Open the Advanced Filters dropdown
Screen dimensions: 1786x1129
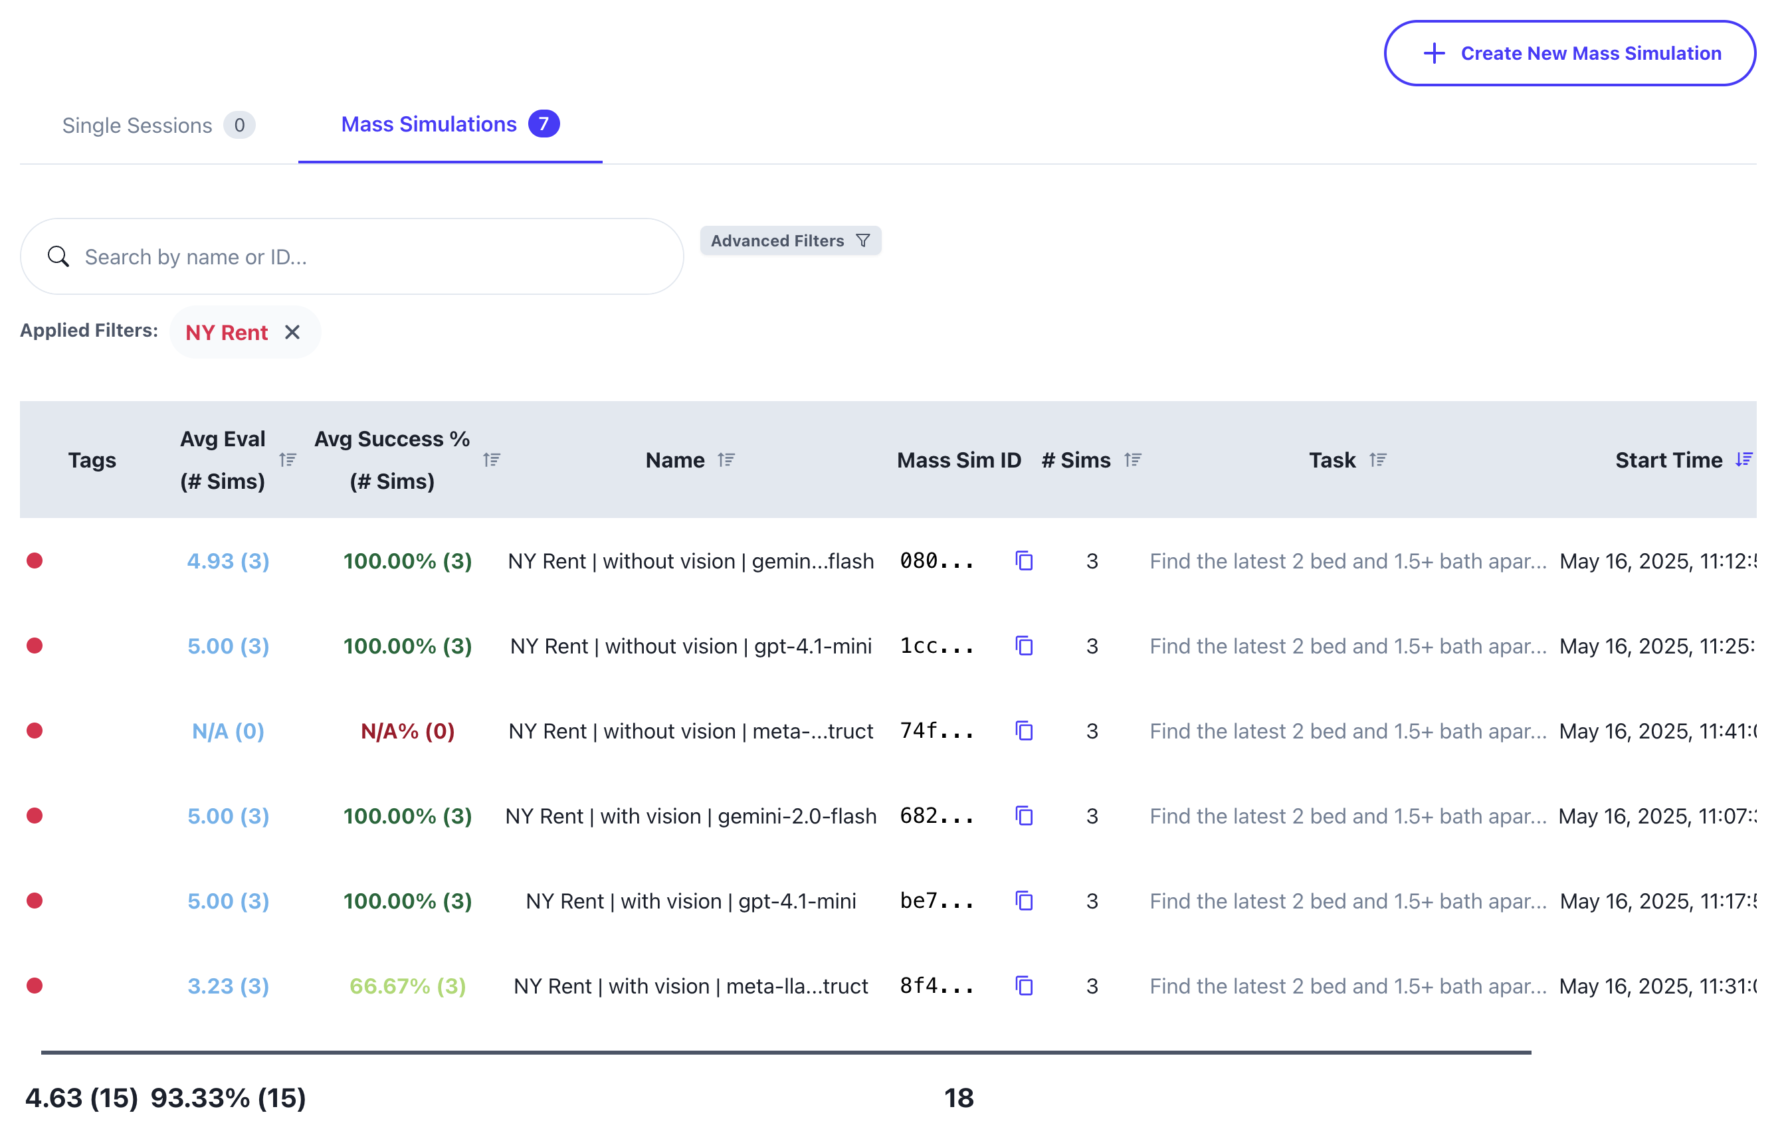(x=790, y=241)
